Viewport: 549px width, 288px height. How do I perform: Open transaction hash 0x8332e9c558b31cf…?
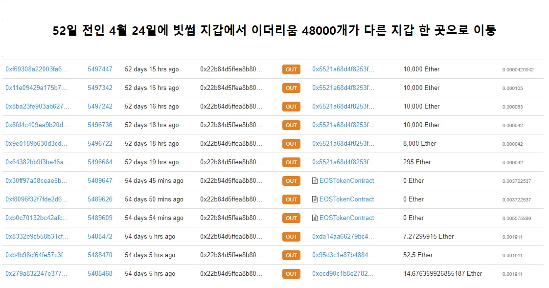[37, 236]
